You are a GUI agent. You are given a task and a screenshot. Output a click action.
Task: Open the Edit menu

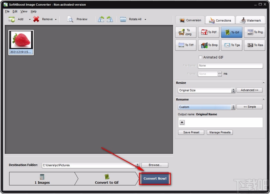[x=15, y=11]
